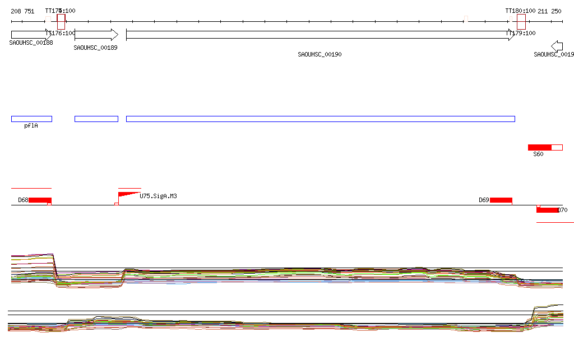The image size is (574, 342).
Task: Click the TT180:100 label text
Action: click(520, 11)
